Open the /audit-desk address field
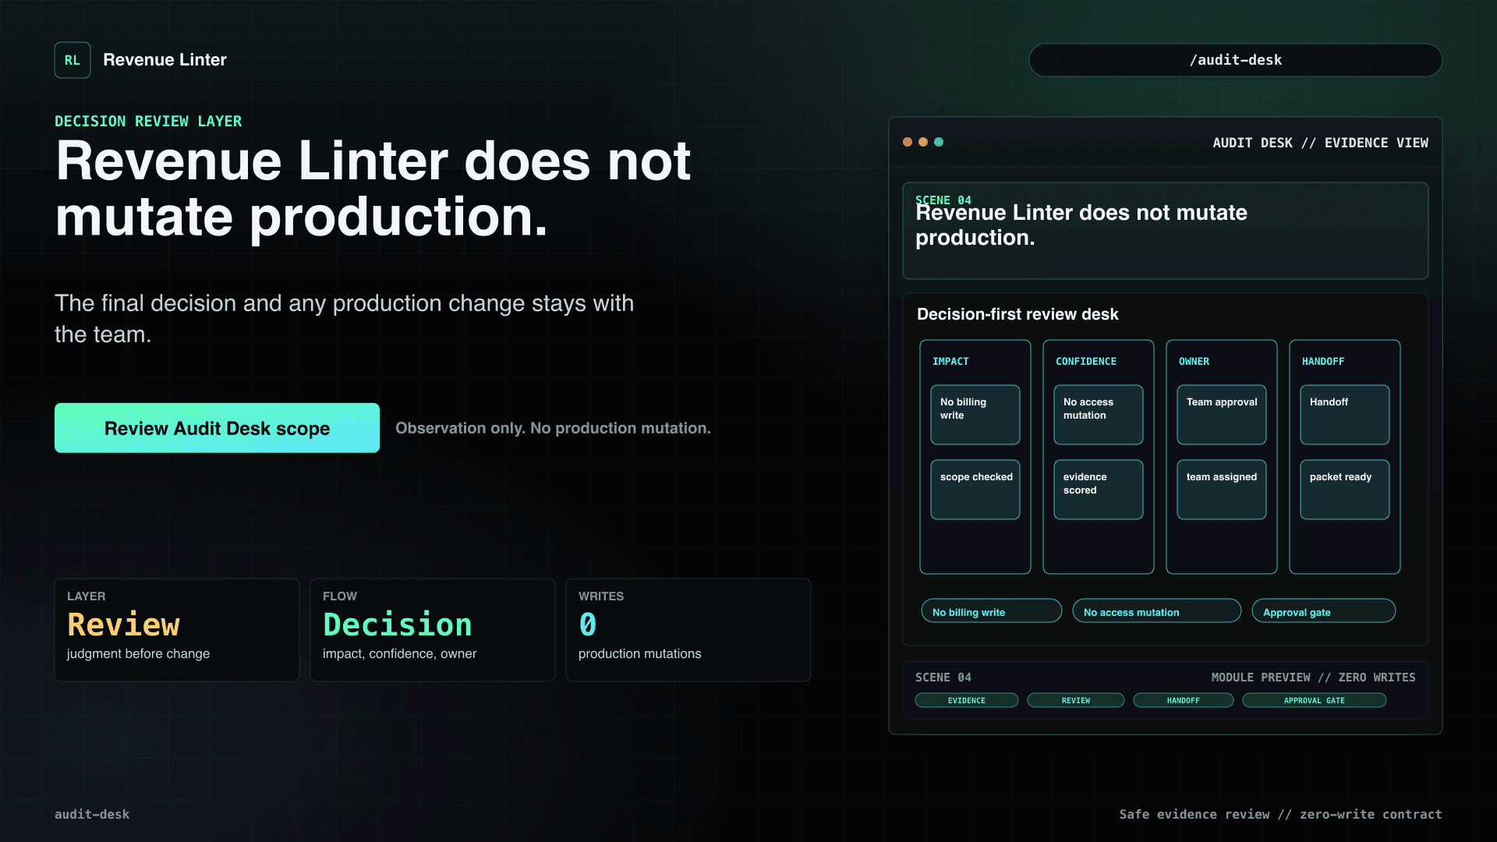Image resolution: width=1497 pixels, height=842 pixels. coord(1235,60)
